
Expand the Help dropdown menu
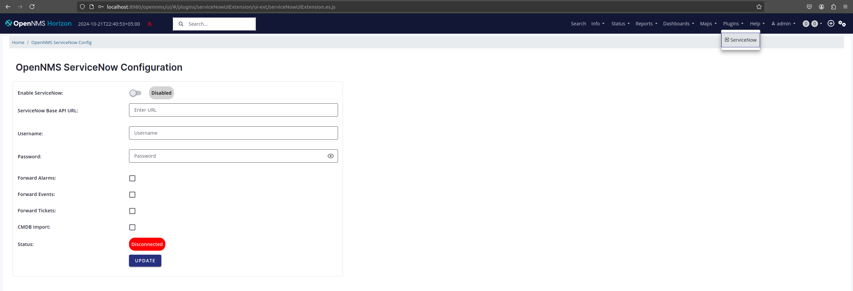pyautogui.click(x=757, y=24)
